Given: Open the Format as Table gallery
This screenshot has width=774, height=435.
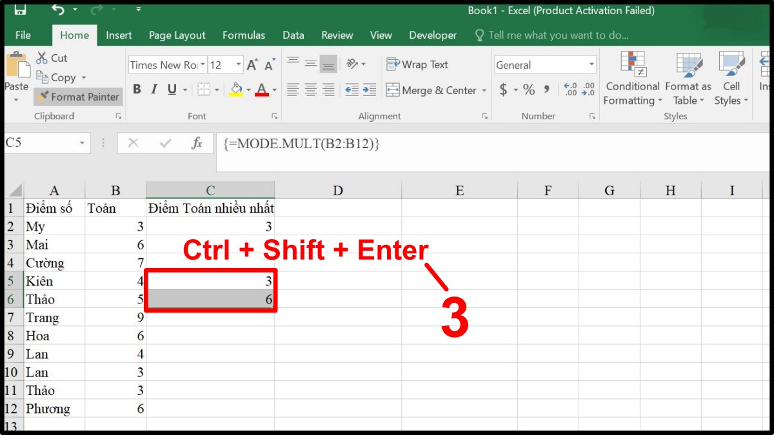Looking at the screenshot, I should click(x=688, y=79).
